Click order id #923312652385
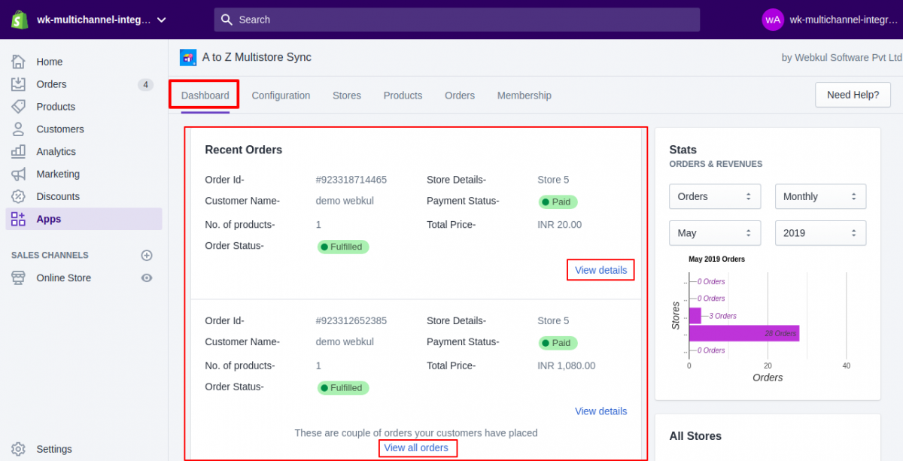Screen dimensions: 903x461 351,320
